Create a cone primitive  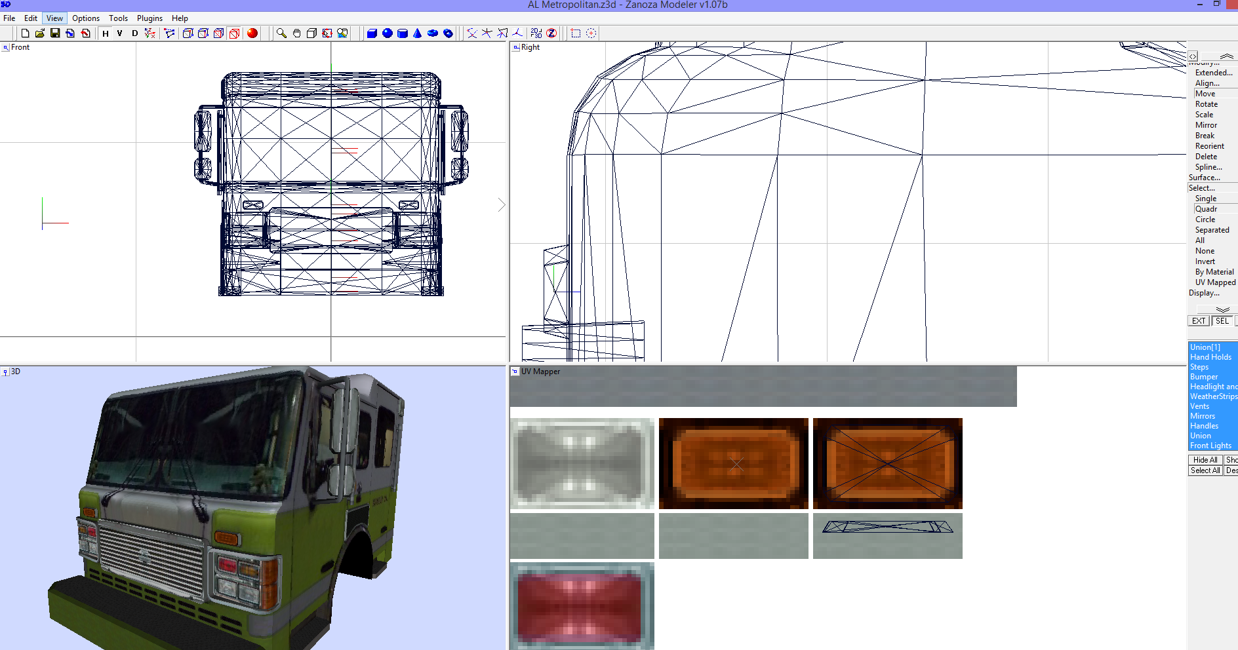click(417, 33)
